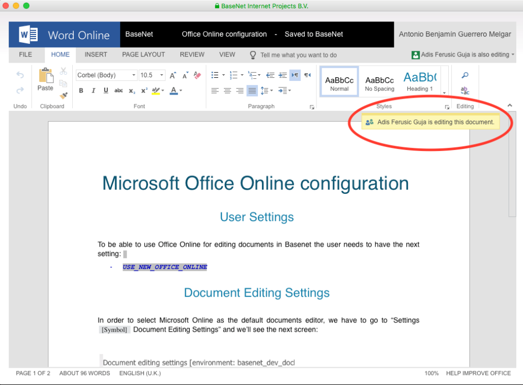Align text left
523x385 pixels.
(215, 90)
